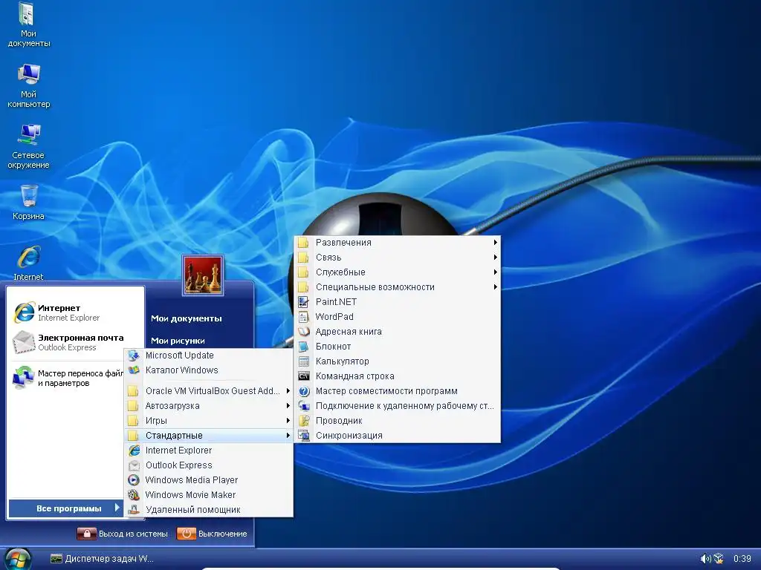Expand the Служебные submenu

(x=398, y=272)
